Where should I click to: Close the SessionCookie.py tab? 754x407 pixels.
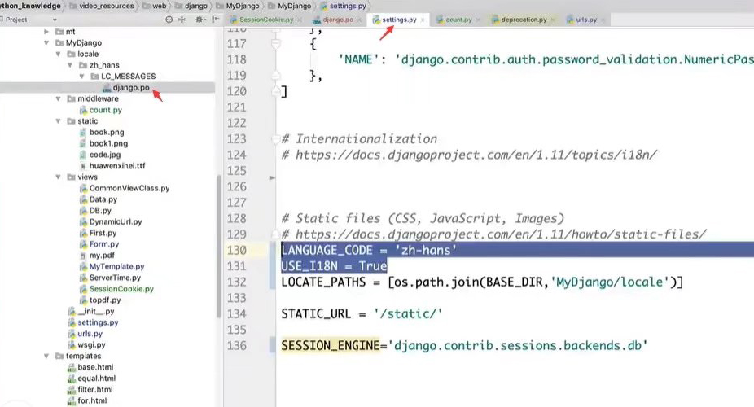(300, 20)
